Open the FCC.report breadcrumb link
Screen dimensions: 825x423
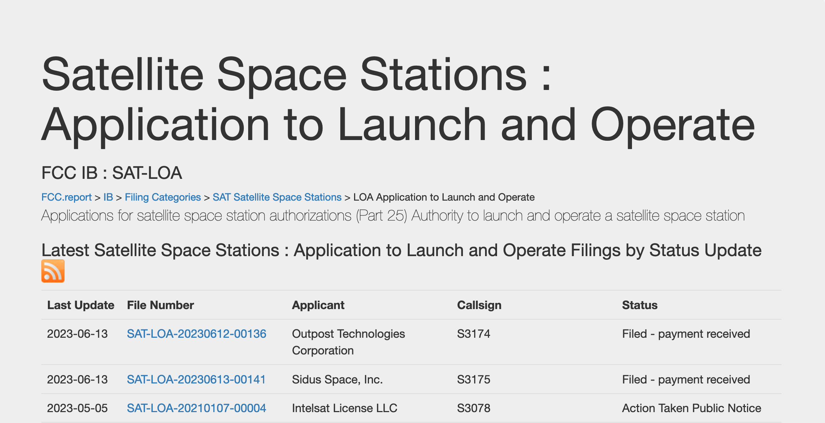pos(66,197)
